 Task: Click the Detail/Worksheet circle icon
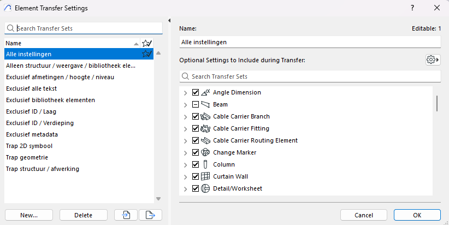[x=205, y=188]
